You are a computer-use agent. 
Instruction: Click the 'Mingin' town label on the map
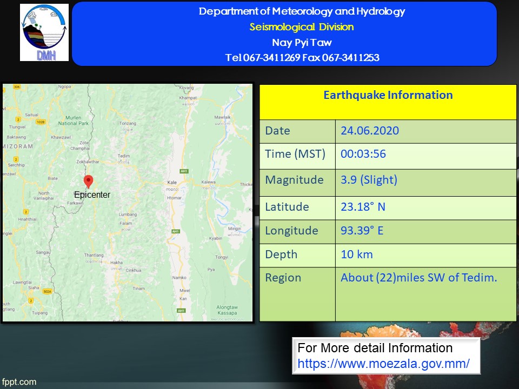234,229
